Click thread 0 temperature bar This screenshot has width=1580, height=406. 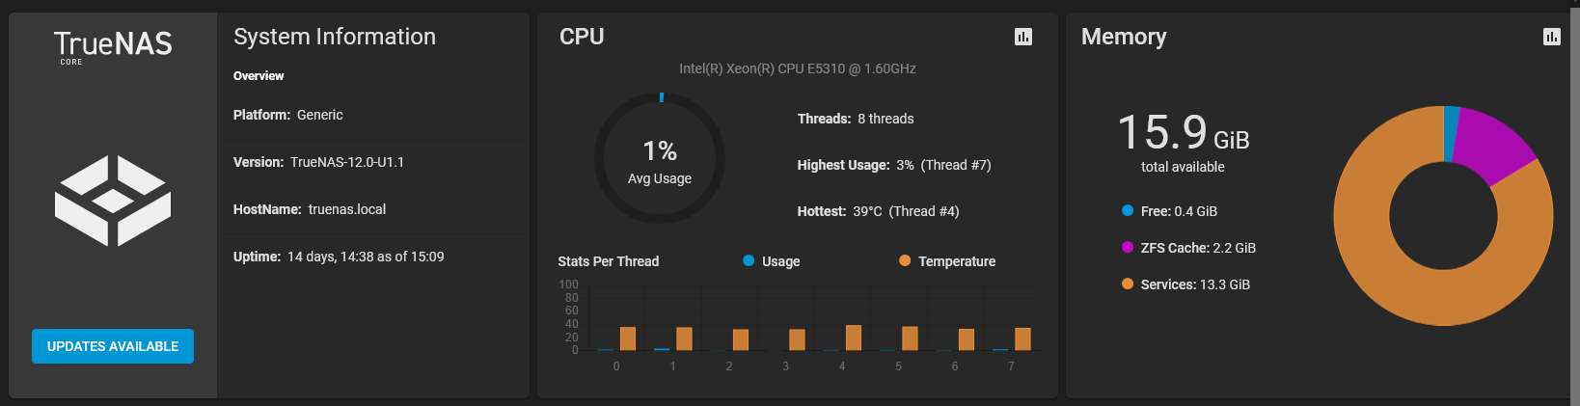[x=628, y=338]
